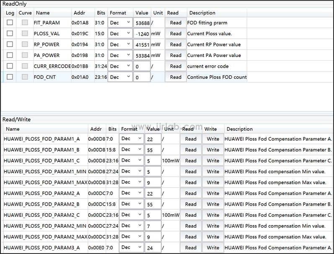Click the PLOSS_VAL value field
334x254 pixels.
[x=142, y=34]
